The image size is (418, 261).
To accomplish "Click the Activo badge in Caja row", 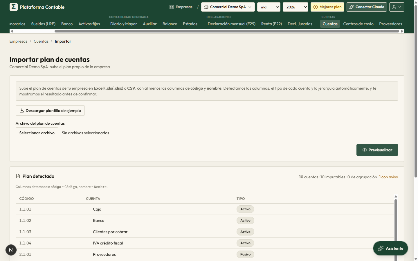I will pyautogui.click(x=245, y=209).
